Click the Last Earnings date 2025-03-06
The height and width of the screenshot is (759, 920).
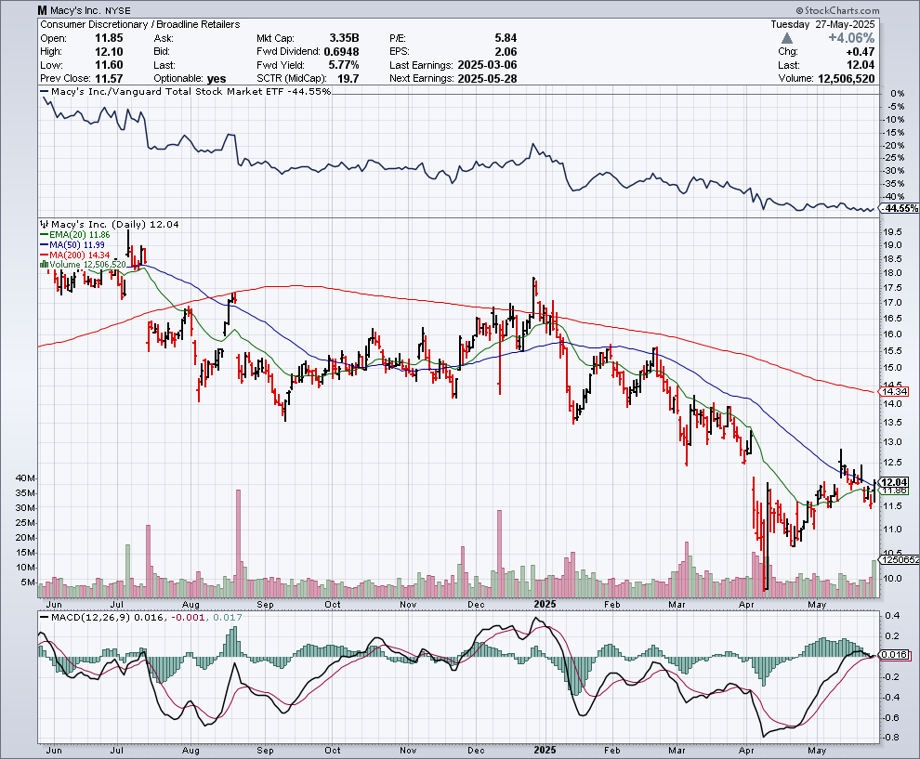point(487,65)
